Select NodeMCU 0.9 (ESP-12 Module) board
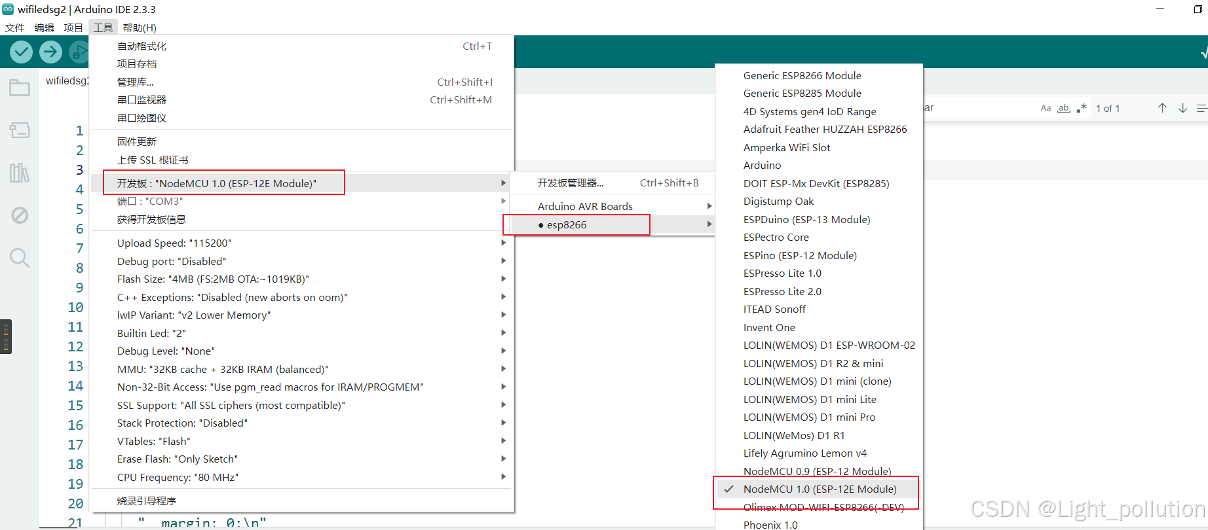 [819, 471]
